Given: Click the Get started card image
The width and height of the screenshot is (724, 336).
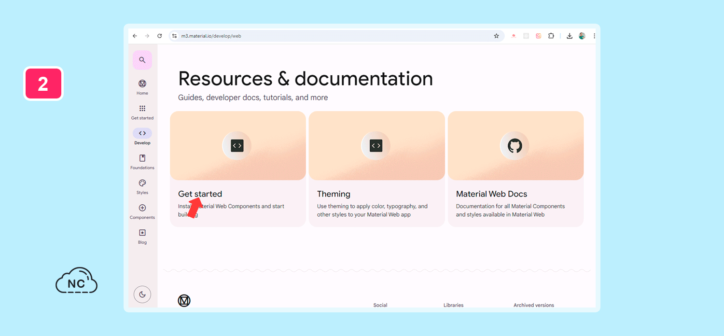Looking at the screenshot, I should (x=238, y=146).
